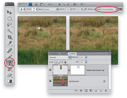This screenshot has width=127, height=98.
Task: Select the Move tool
Action: (x=9, y=12)
